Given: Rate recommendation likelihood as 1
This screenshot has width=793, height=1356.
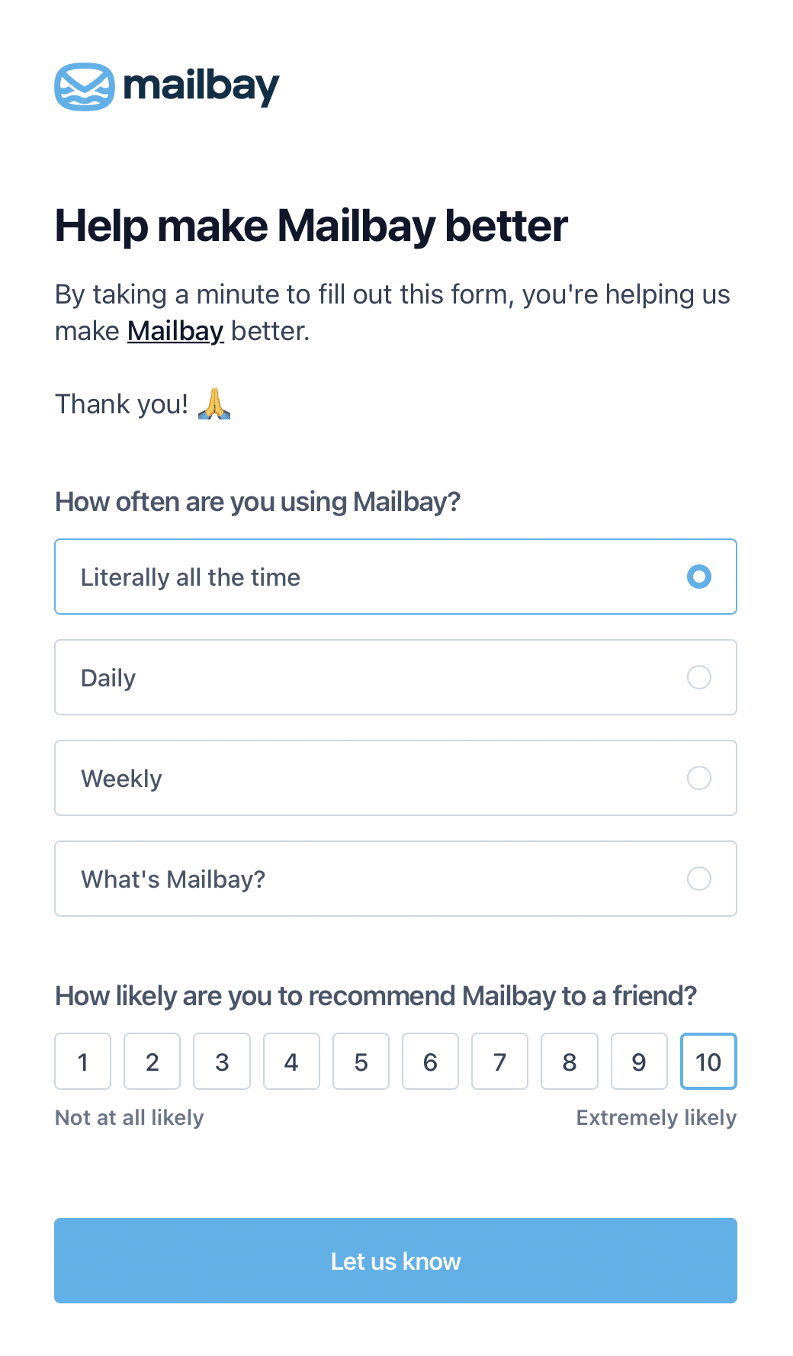Looking at the screenshot, I should pyautogui.click(x=83, y=1062).
